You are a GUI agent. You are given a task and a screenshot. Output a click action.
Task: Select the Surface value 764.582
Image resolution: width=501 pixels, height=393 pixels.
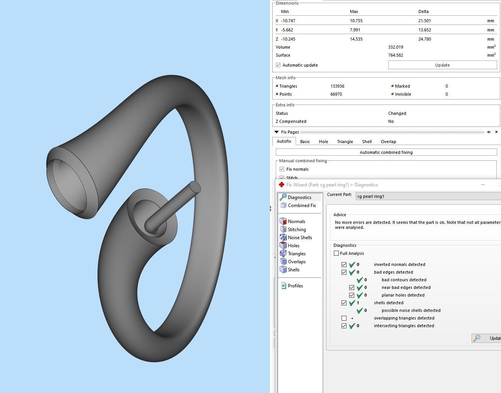coord(395,55)
